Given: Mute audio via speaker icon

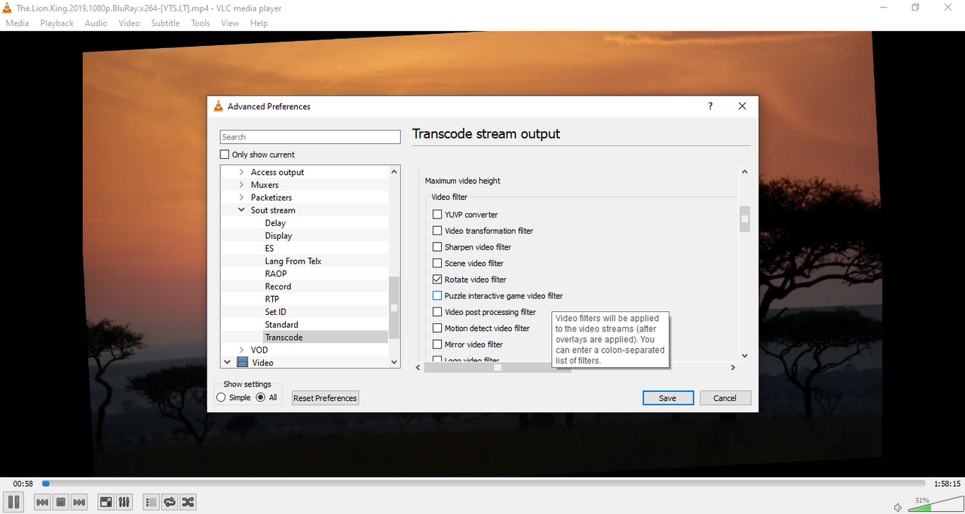Looking at the screenshot, I should coord(897,507).
